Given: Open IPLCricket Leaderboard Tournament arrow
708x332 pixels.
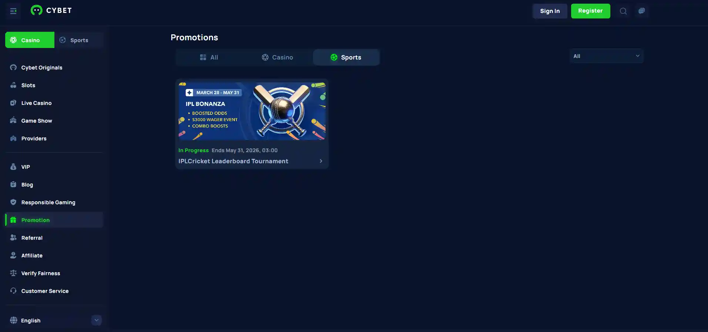Looking at the screenshot, I should click(x=321, y=161).
